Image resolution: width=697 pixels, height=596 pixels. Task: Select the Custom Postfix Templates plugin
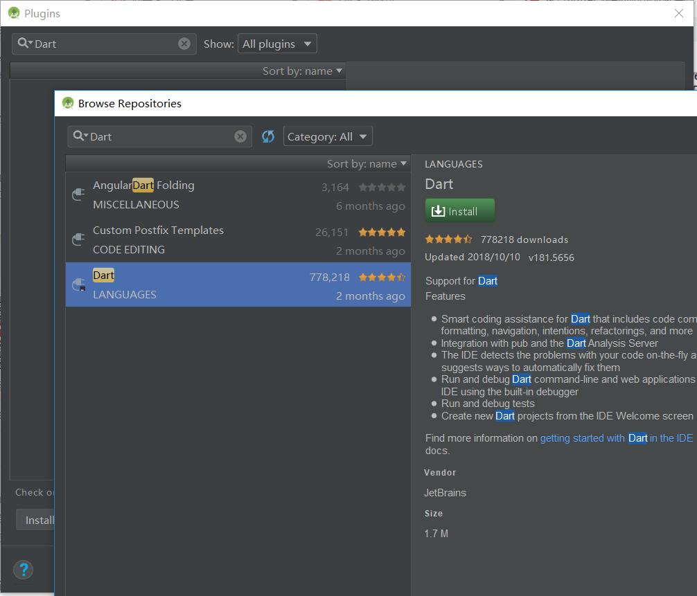238,240
